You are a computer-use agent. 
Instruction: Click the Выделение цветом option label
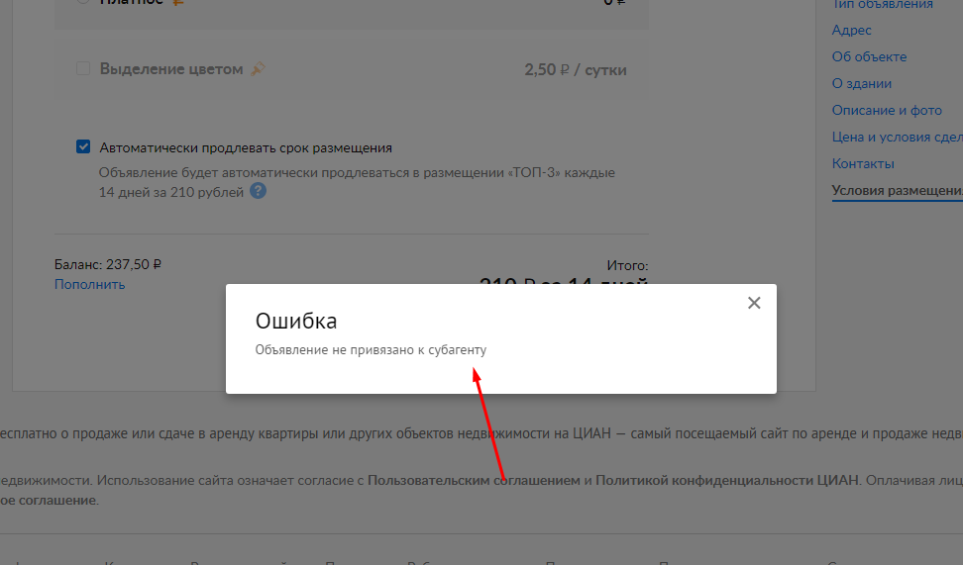(x=171, y=68)
